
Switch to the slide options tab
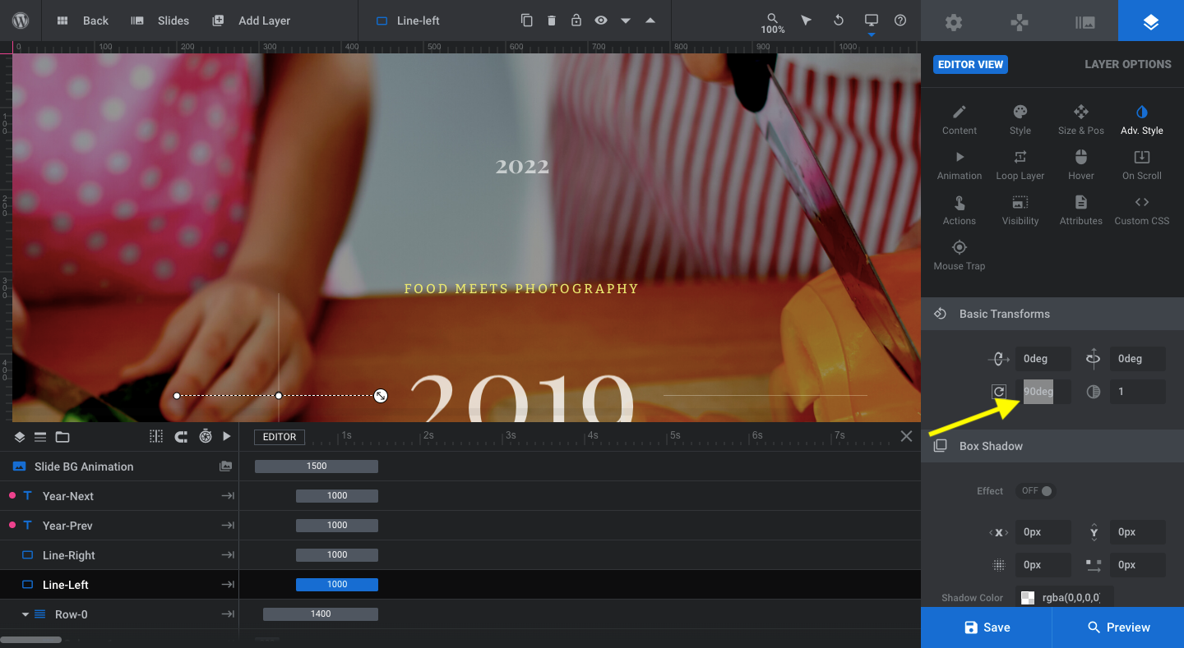1085,22
